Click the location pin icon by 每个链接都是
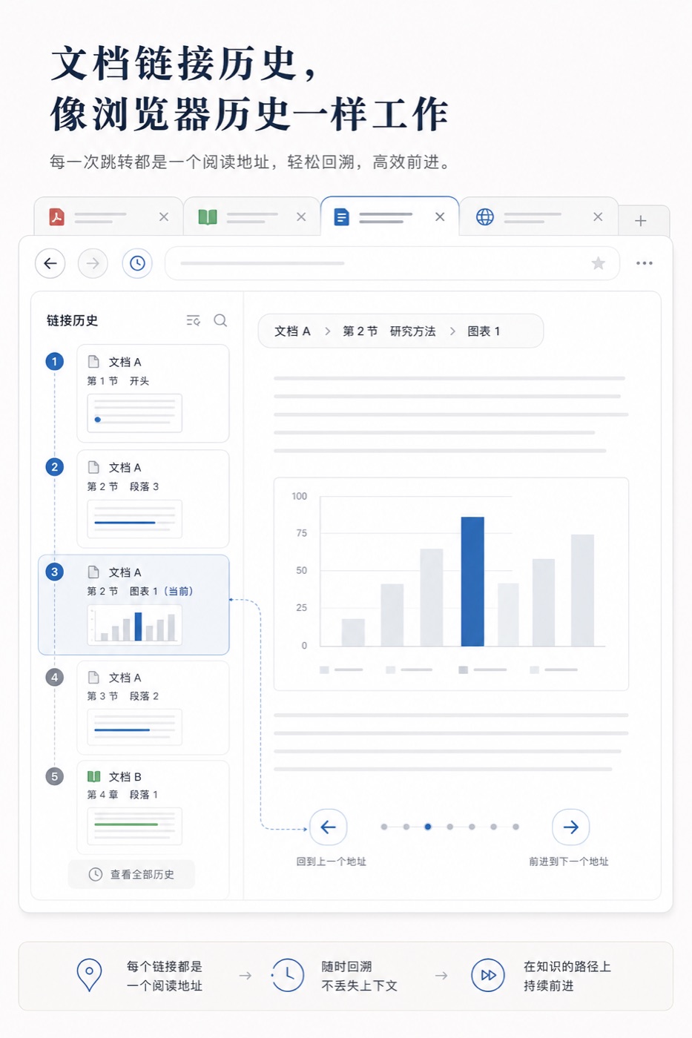Viewport: 692px width, 1038px height. (x=89, y=975)
